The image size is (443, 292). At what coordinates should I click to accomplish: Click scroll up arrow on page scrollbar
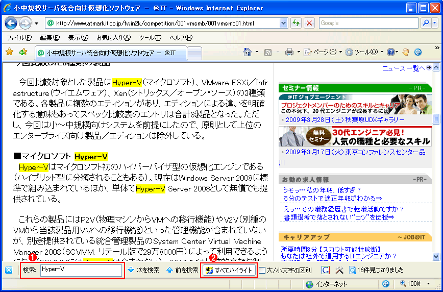pos(436,67)
